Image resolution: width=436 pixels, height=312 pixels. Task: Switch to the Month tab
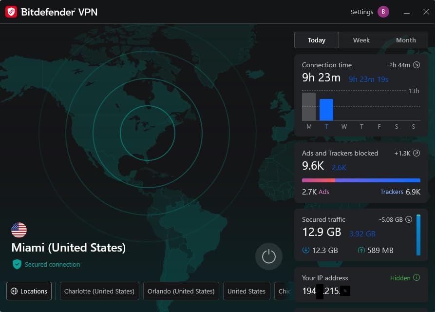pos(406,40)
